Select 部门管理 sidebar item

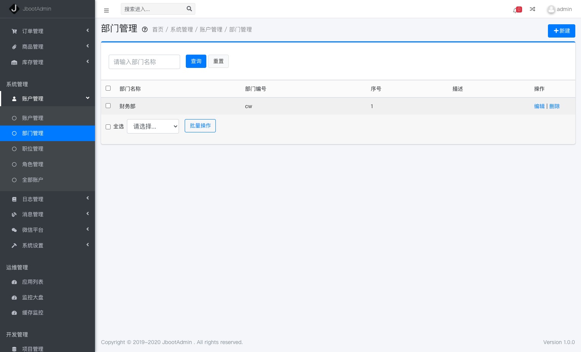pyautogui.click(x=47, y=133)
